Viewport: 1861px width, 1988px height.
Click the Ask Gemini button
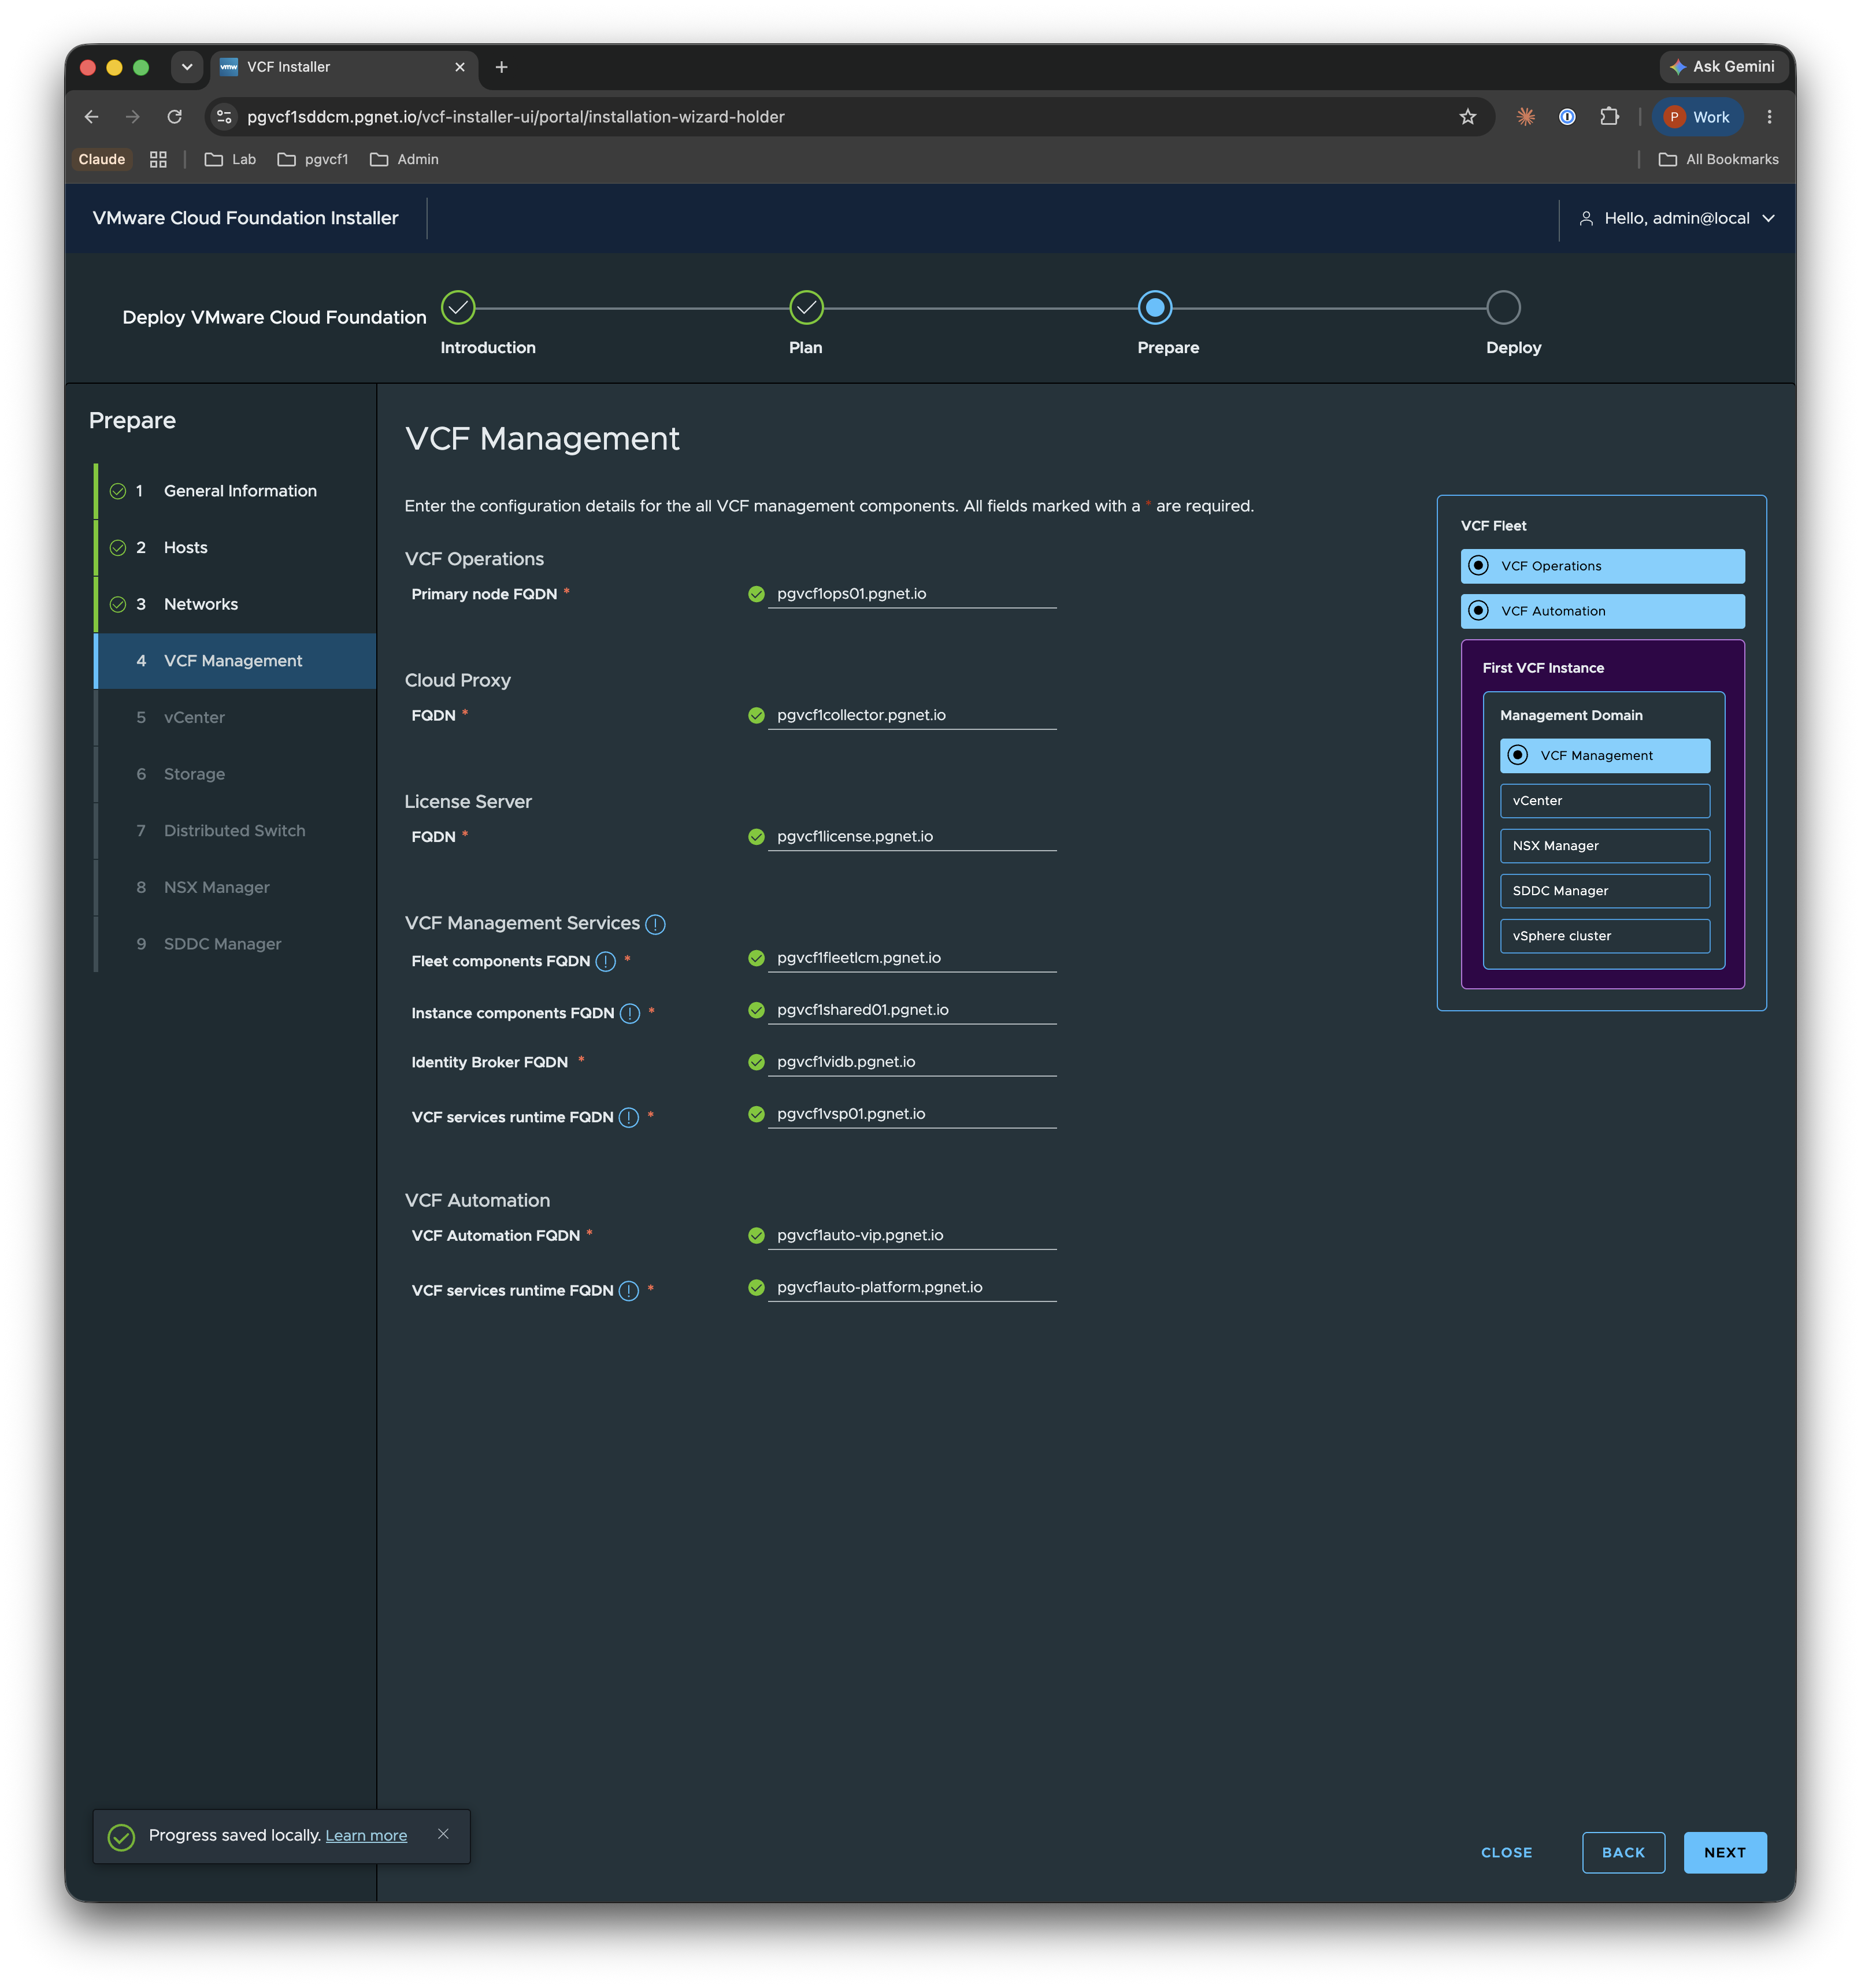1723,67
